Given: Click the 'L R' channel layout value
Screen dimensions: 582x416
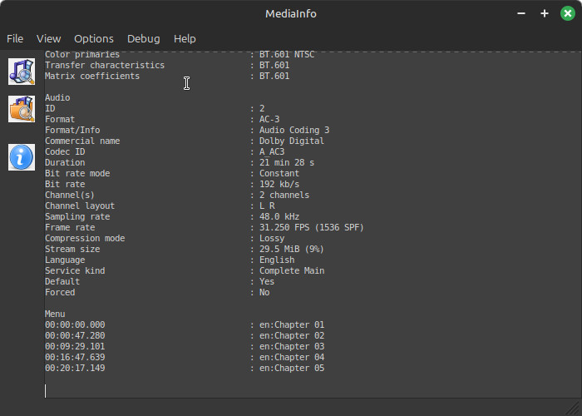Looking at the screenshot, I should (267, 206).
